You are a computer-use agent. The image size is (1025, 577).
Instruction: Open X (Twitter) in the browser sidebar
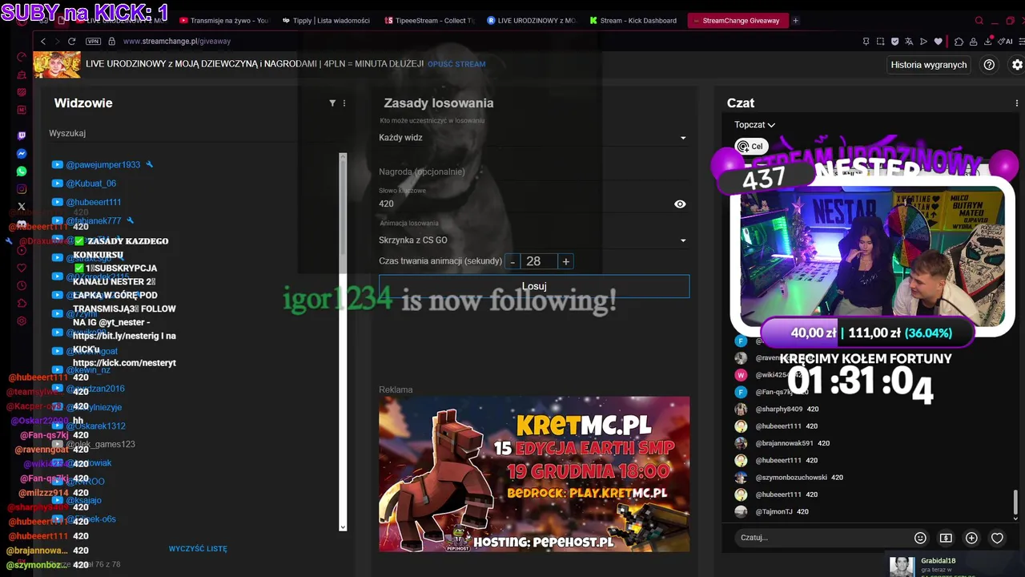[22, 207]
